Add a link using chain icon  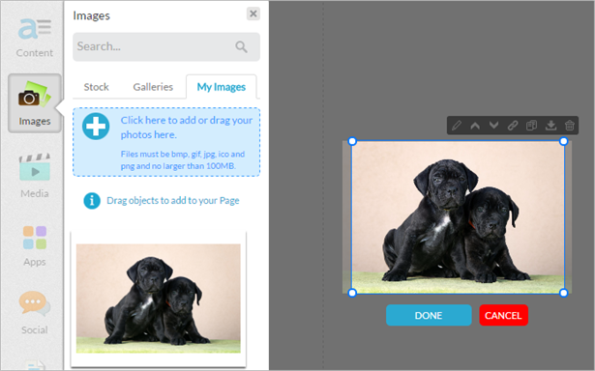[x=513, y=125]
